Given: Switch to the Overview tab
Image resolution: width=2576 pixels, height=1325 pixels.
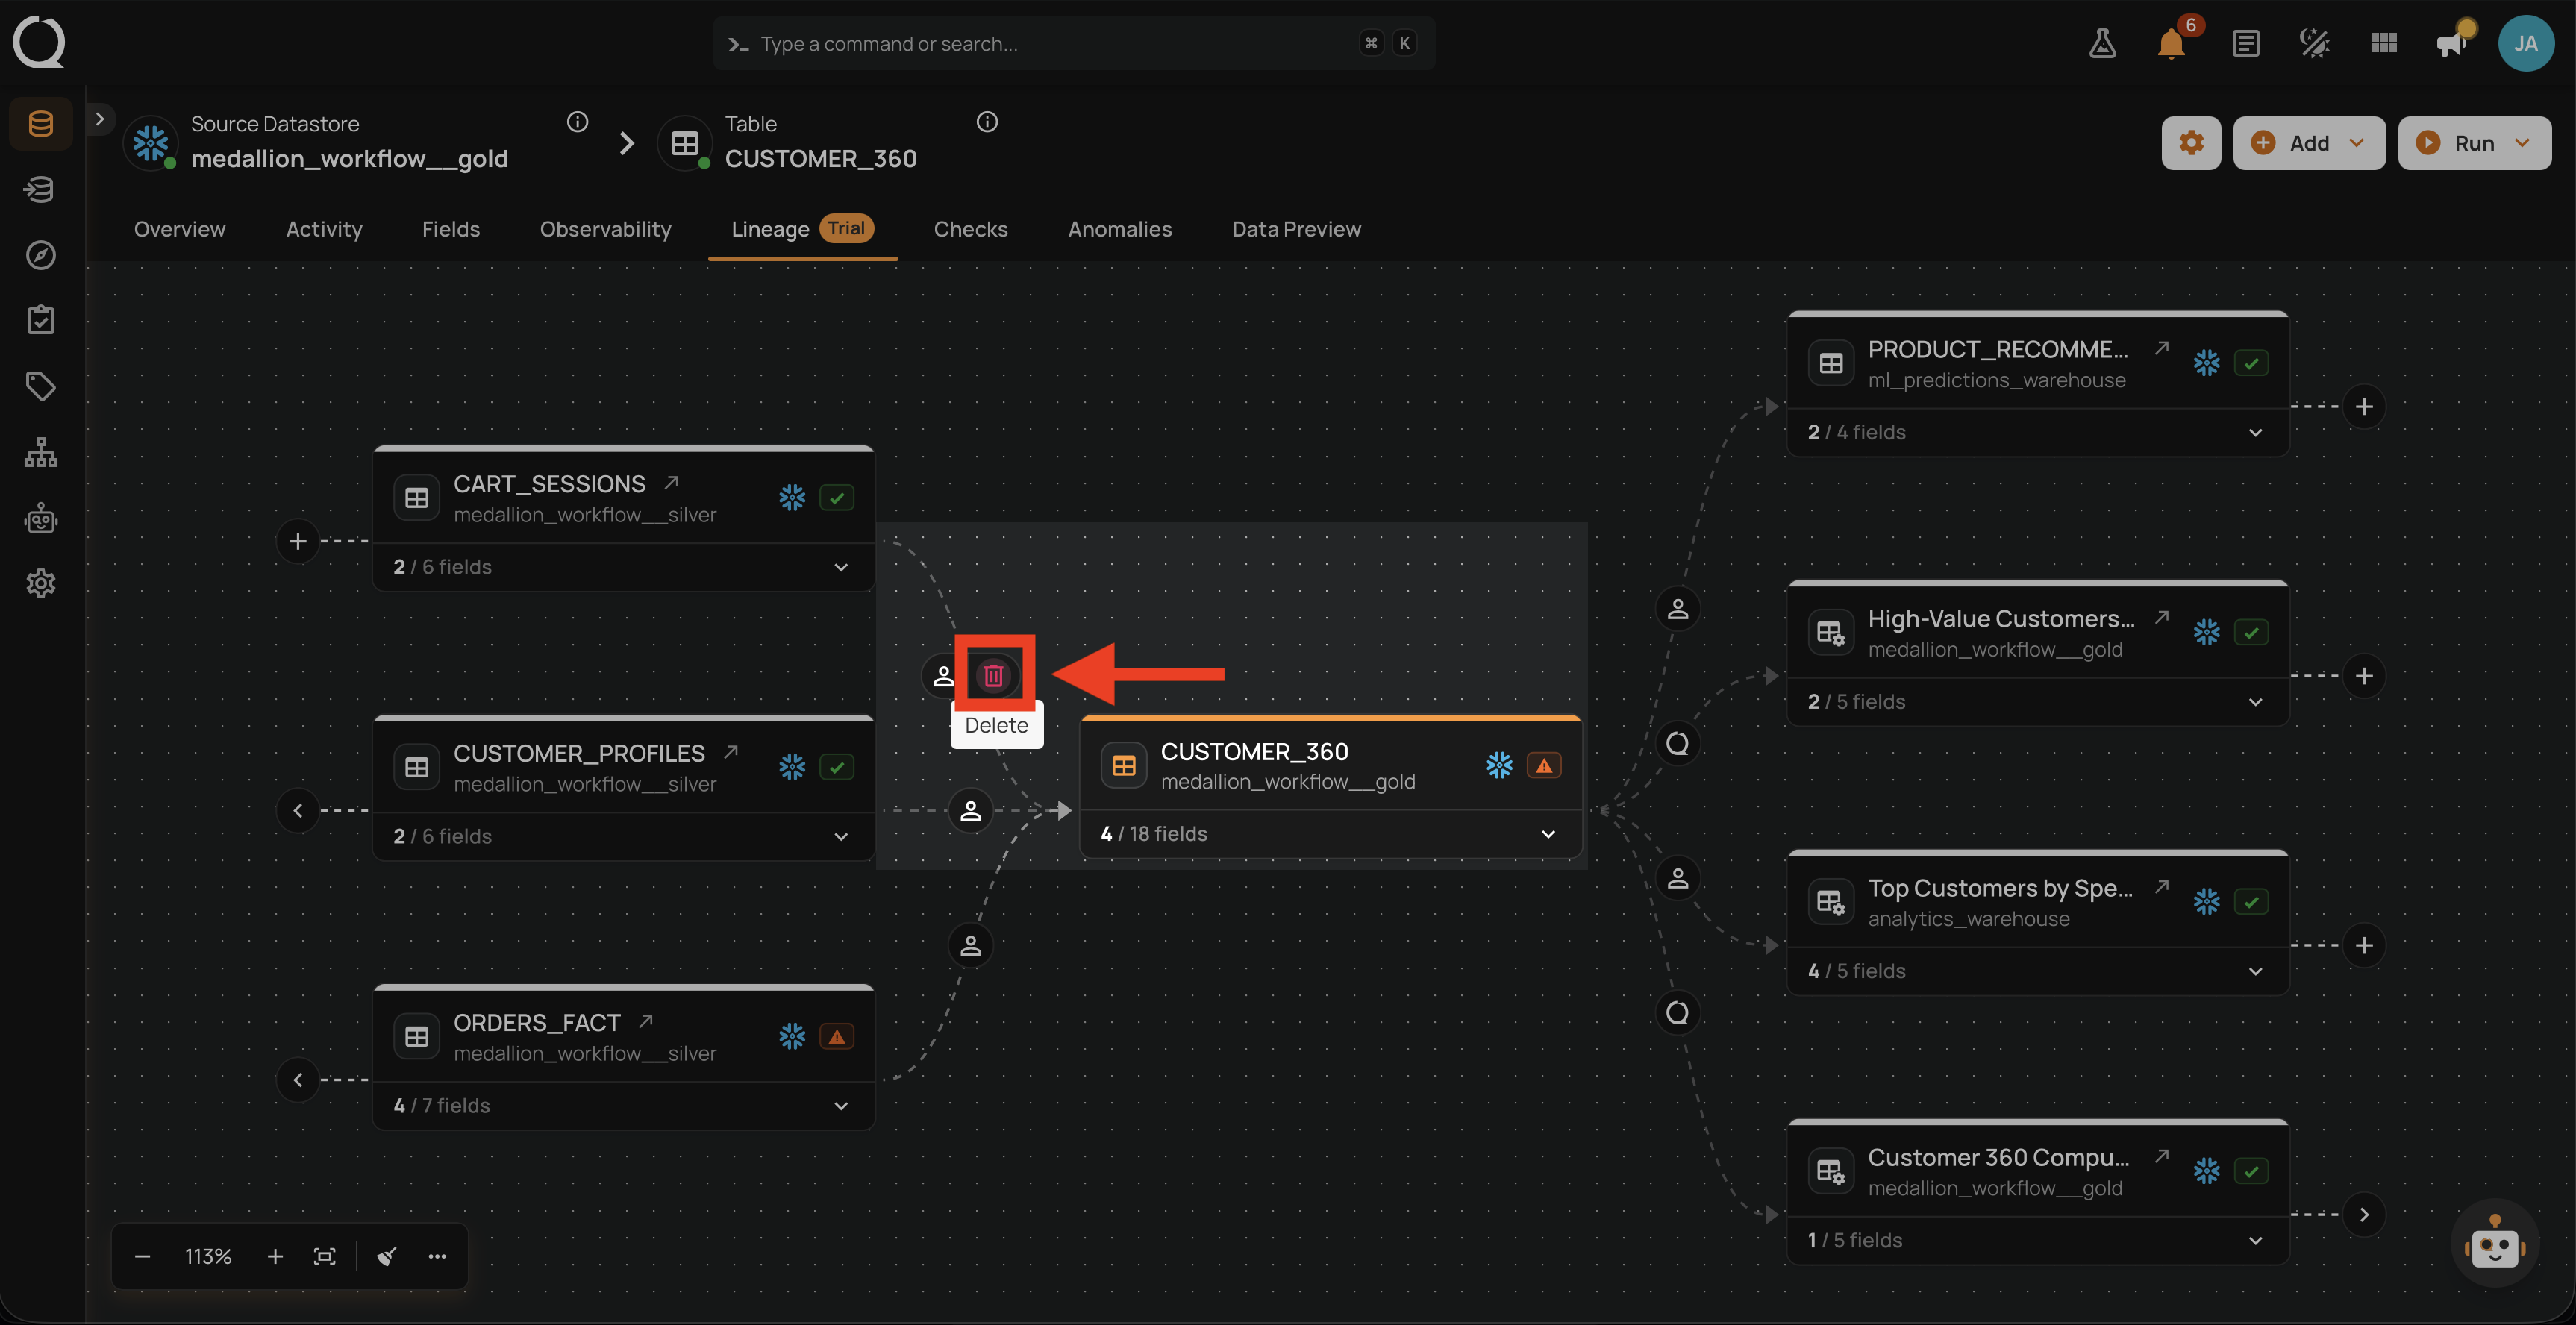Looking at the screenshot, I should pos(180,229).
